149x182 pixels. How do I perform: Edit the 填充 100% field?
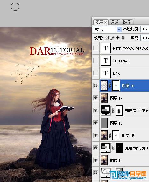[x=145, y=38]
